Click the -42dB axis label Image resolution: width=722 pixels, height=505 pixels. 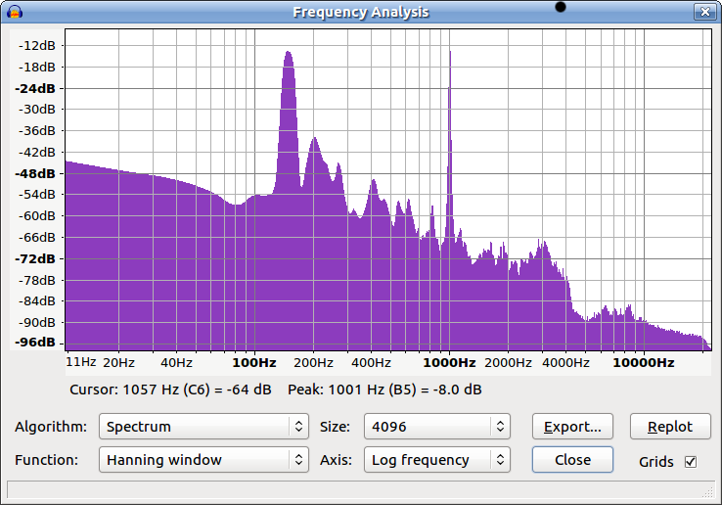pos(37,152)
